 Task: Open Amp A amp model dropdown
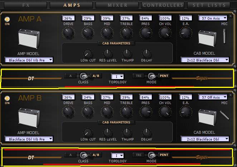(29, 60)
